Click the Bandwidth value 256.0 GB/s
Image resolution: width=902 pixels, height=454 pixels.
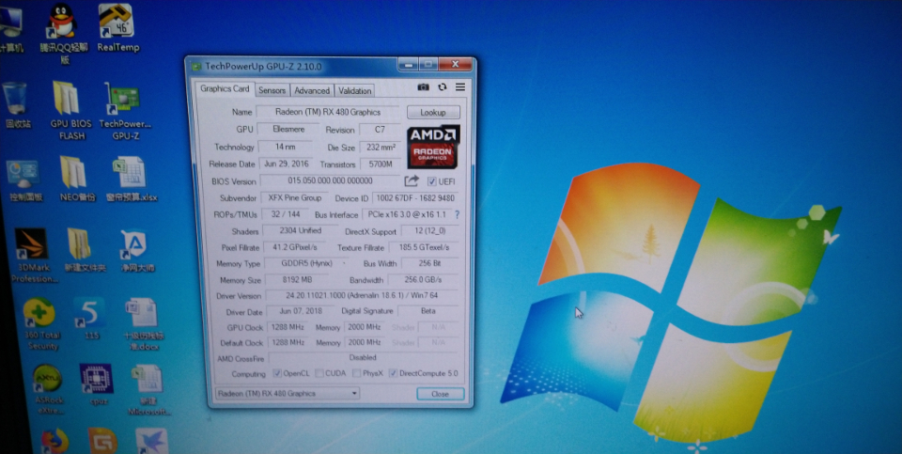tap(424, 280)
